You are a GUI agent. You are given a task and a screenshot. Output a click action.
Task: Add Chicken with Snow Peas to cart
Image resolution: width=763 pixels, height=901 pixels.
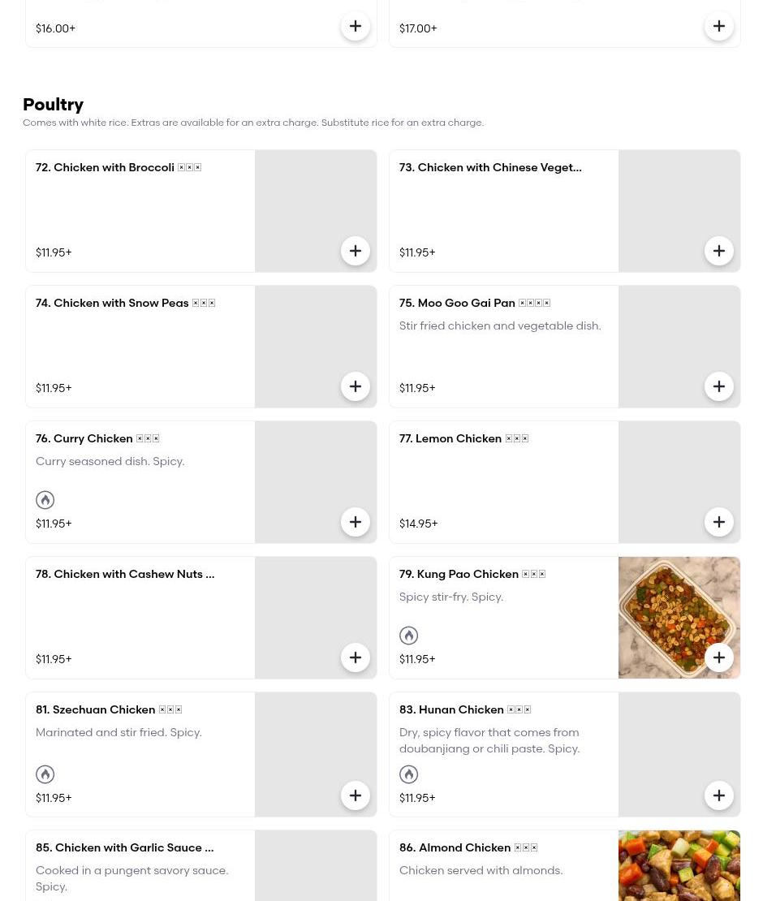click(356, 386)
